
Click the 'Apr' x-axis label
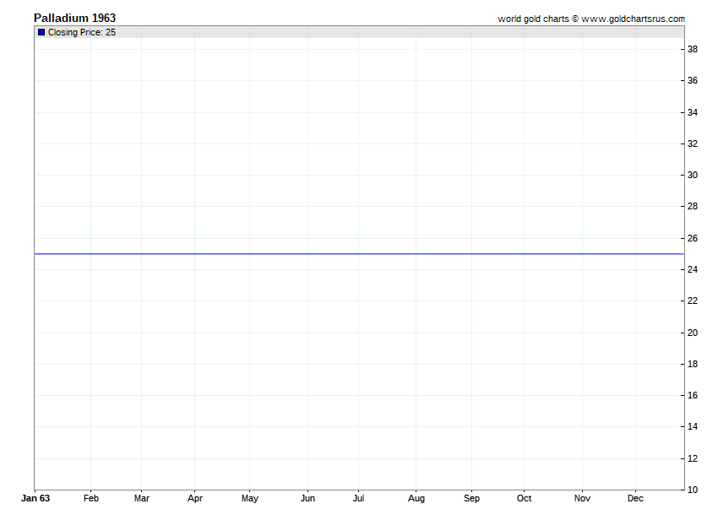[x=194, y=499]
